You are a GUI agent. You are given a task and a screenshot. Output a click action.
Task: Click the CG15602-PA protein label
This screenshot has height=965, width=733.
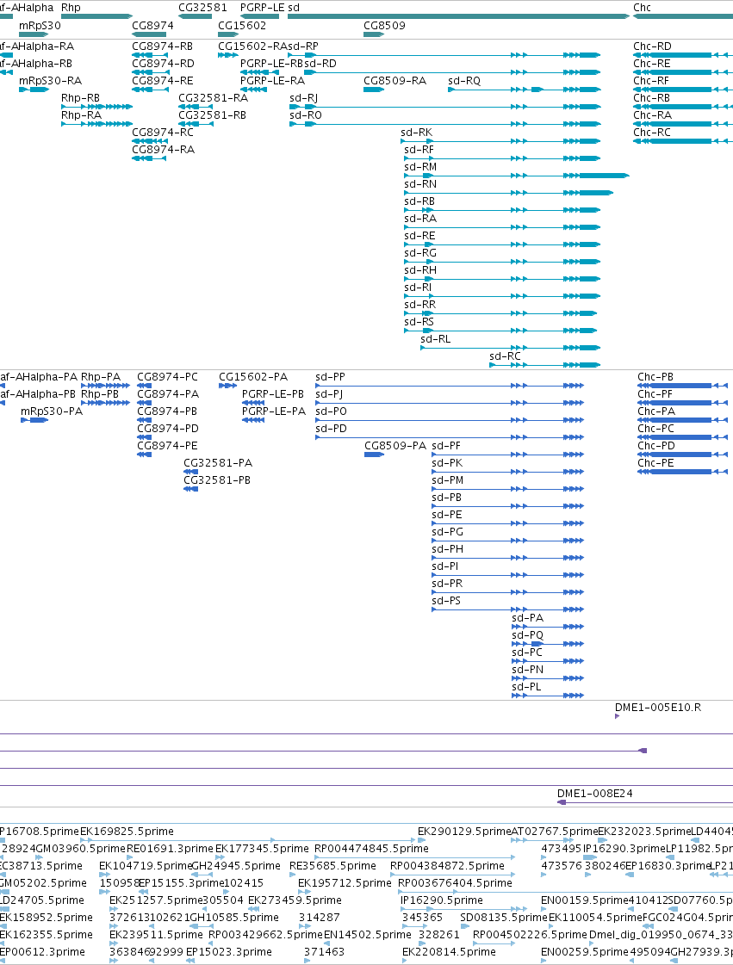click(253, 377)
